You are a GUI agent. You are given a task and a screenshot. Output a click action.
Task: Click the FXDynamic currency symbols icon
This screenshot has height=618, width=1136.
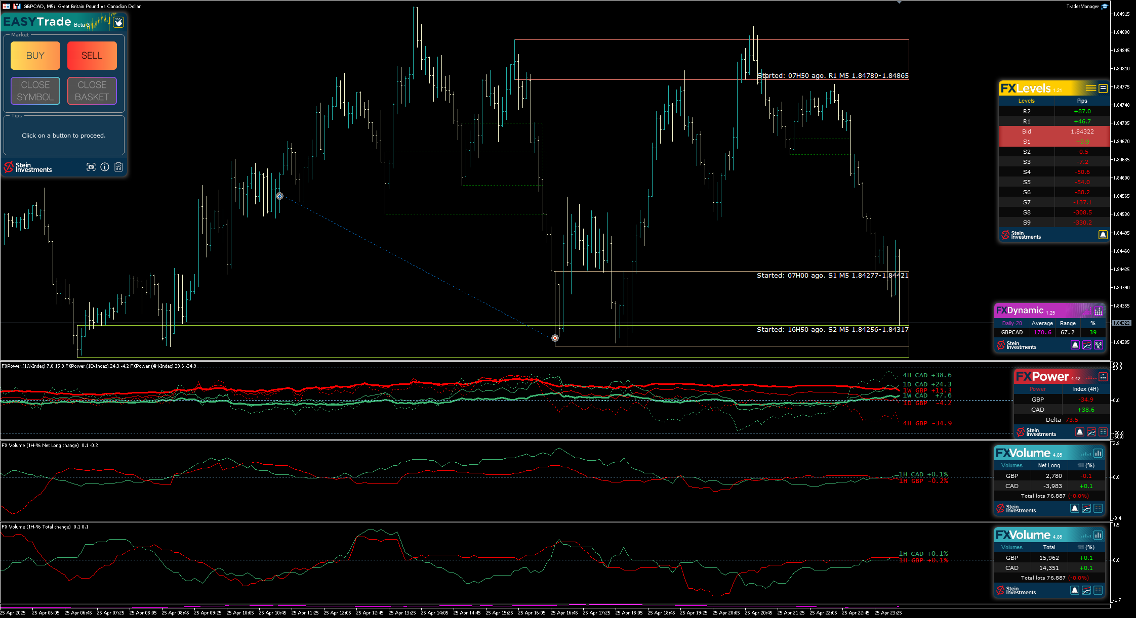1099,345
